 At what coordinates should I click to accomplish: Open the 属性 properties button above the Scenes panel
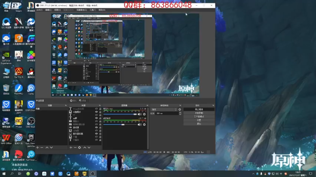(x=73, y=101)
